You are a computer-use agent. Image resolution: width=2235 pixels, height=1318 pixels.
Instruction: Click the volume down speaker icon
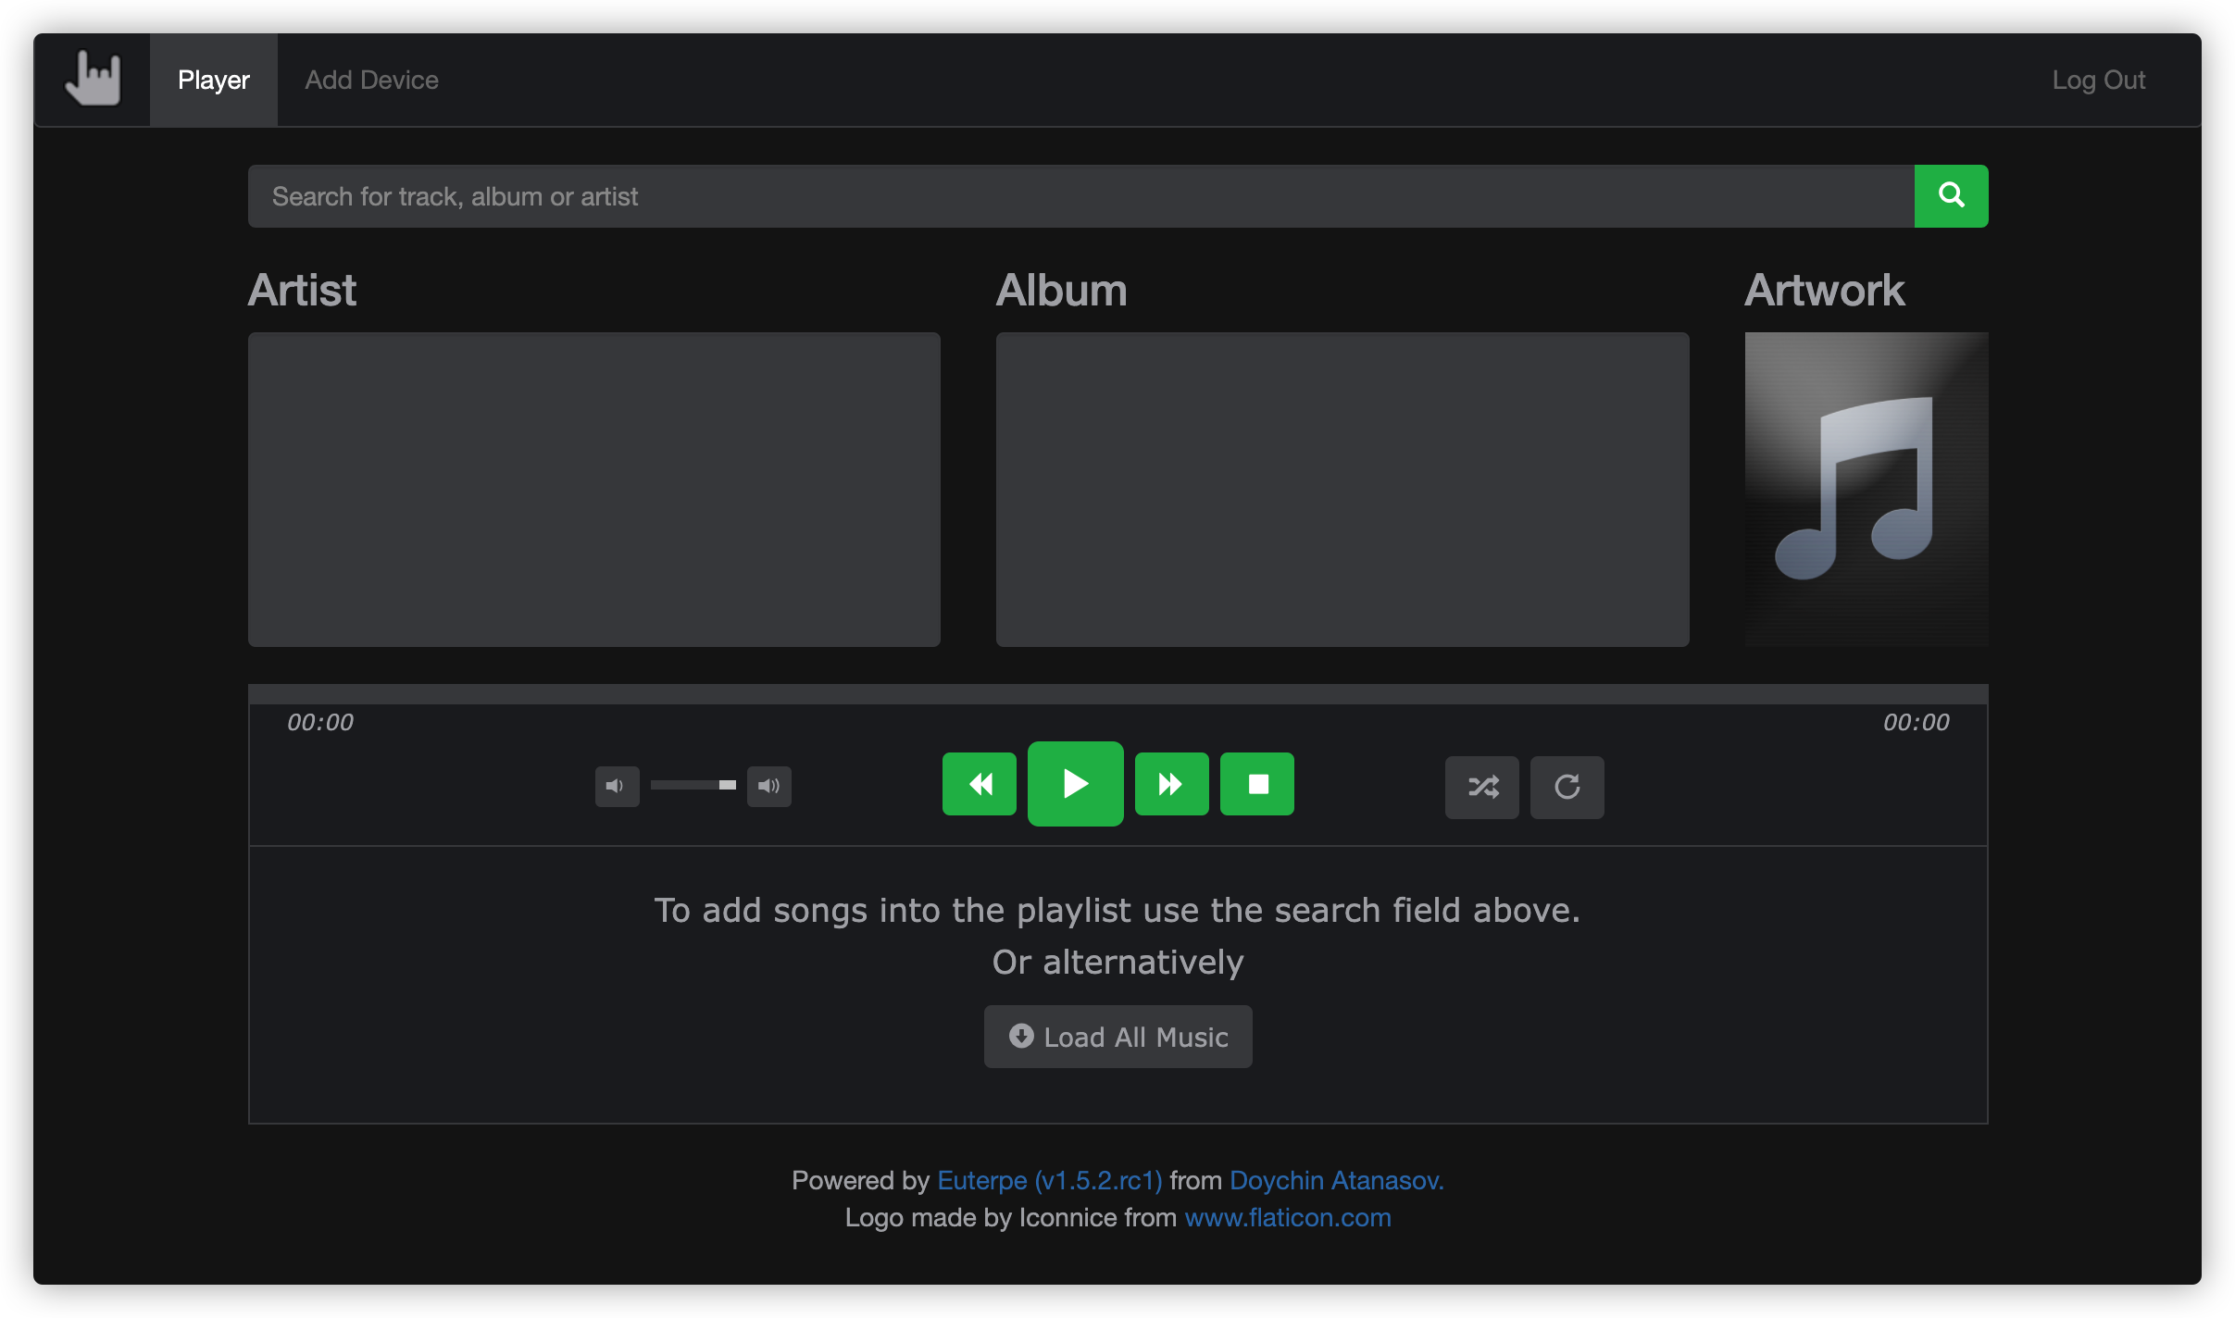[x=617, y=787]
